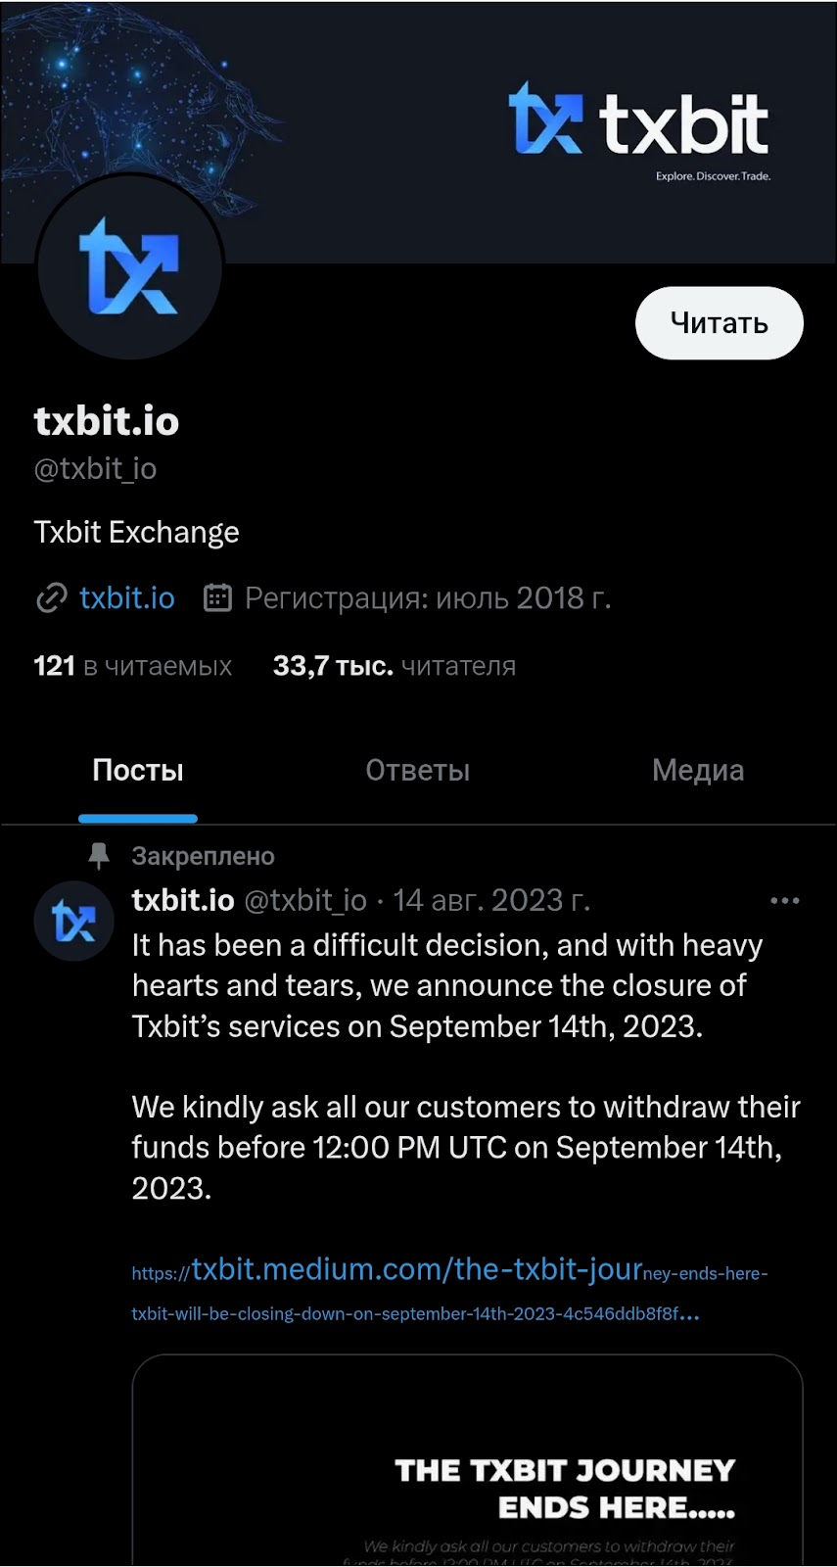837x1567 pixels.
Task: Click the small txbit avatar on the tweet
Action: (73, 921)
